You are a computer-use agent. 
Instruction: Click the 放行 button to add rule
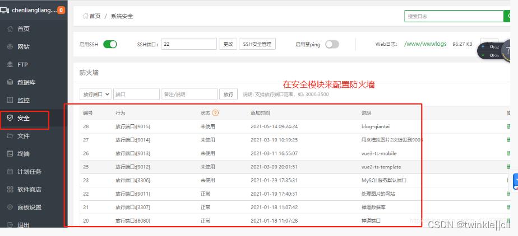[x=228, y=95]
